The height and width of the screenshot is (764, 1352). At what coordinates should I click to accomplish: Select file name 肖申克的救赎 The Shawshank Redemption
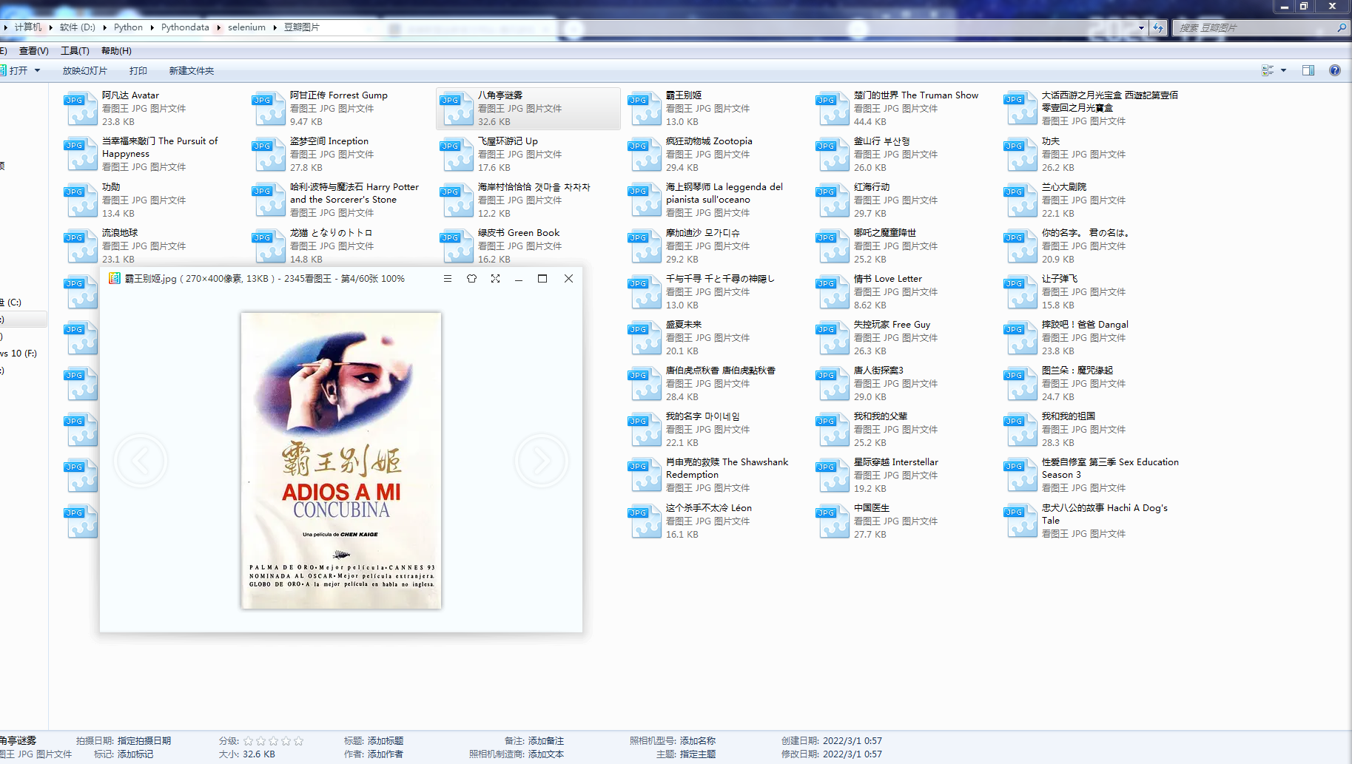point(727,468)
